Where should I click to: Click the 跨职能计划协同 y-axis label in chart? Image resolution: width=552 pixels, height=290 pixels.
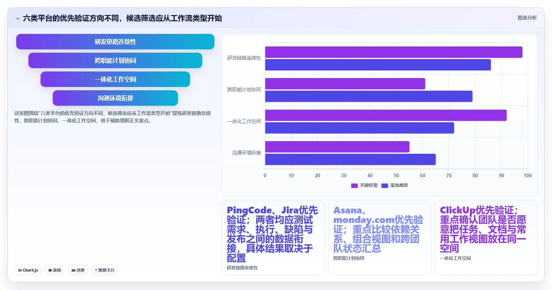pyautogui.click(x=244, y=90)
